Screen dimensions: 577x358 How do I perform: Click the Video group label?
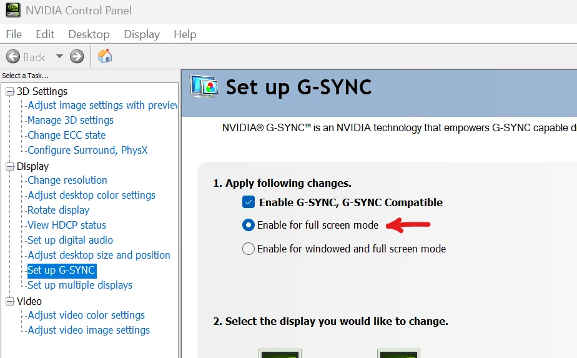point(29,301)
